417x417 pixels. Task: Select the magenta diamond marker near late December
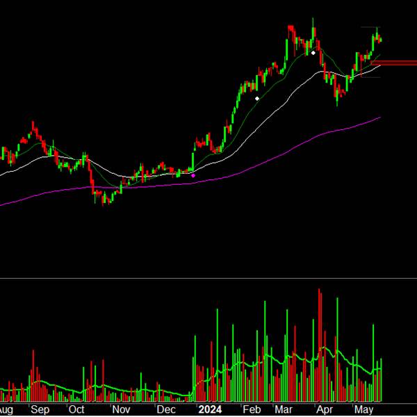click(x=193, y=176)
